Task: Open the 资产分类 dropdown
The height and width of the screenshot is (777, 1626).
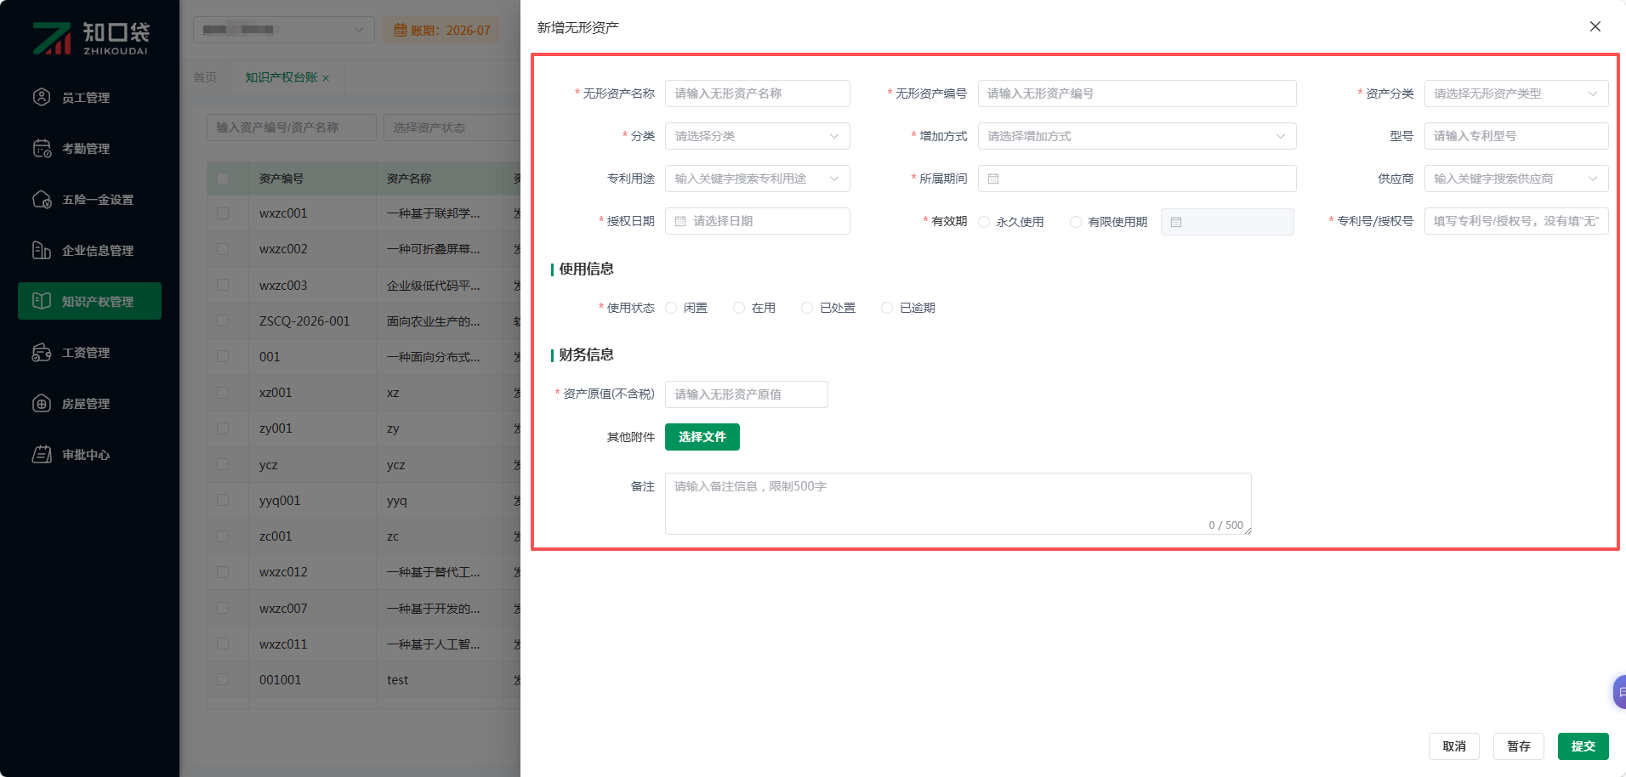Action: 1516,94
